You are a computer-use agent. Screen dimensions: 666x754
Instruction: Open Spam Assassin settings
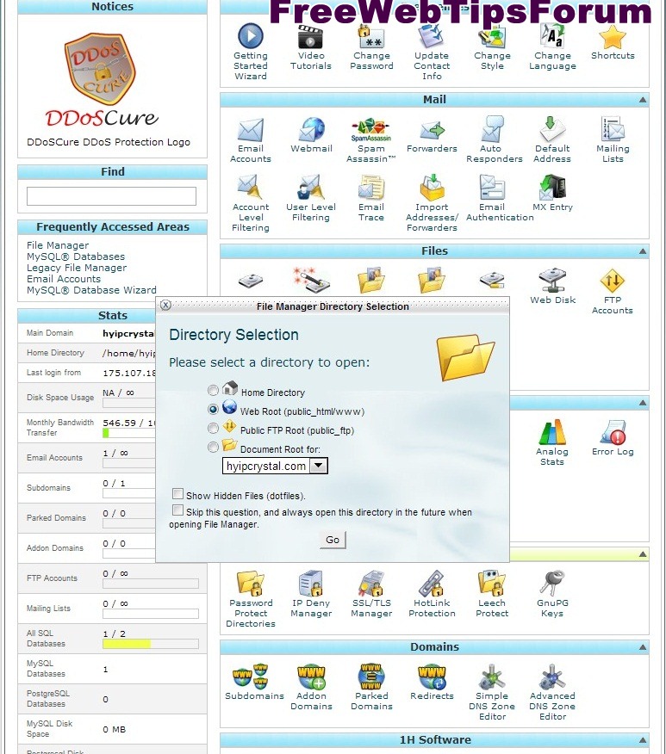click(x=371, y=130)
